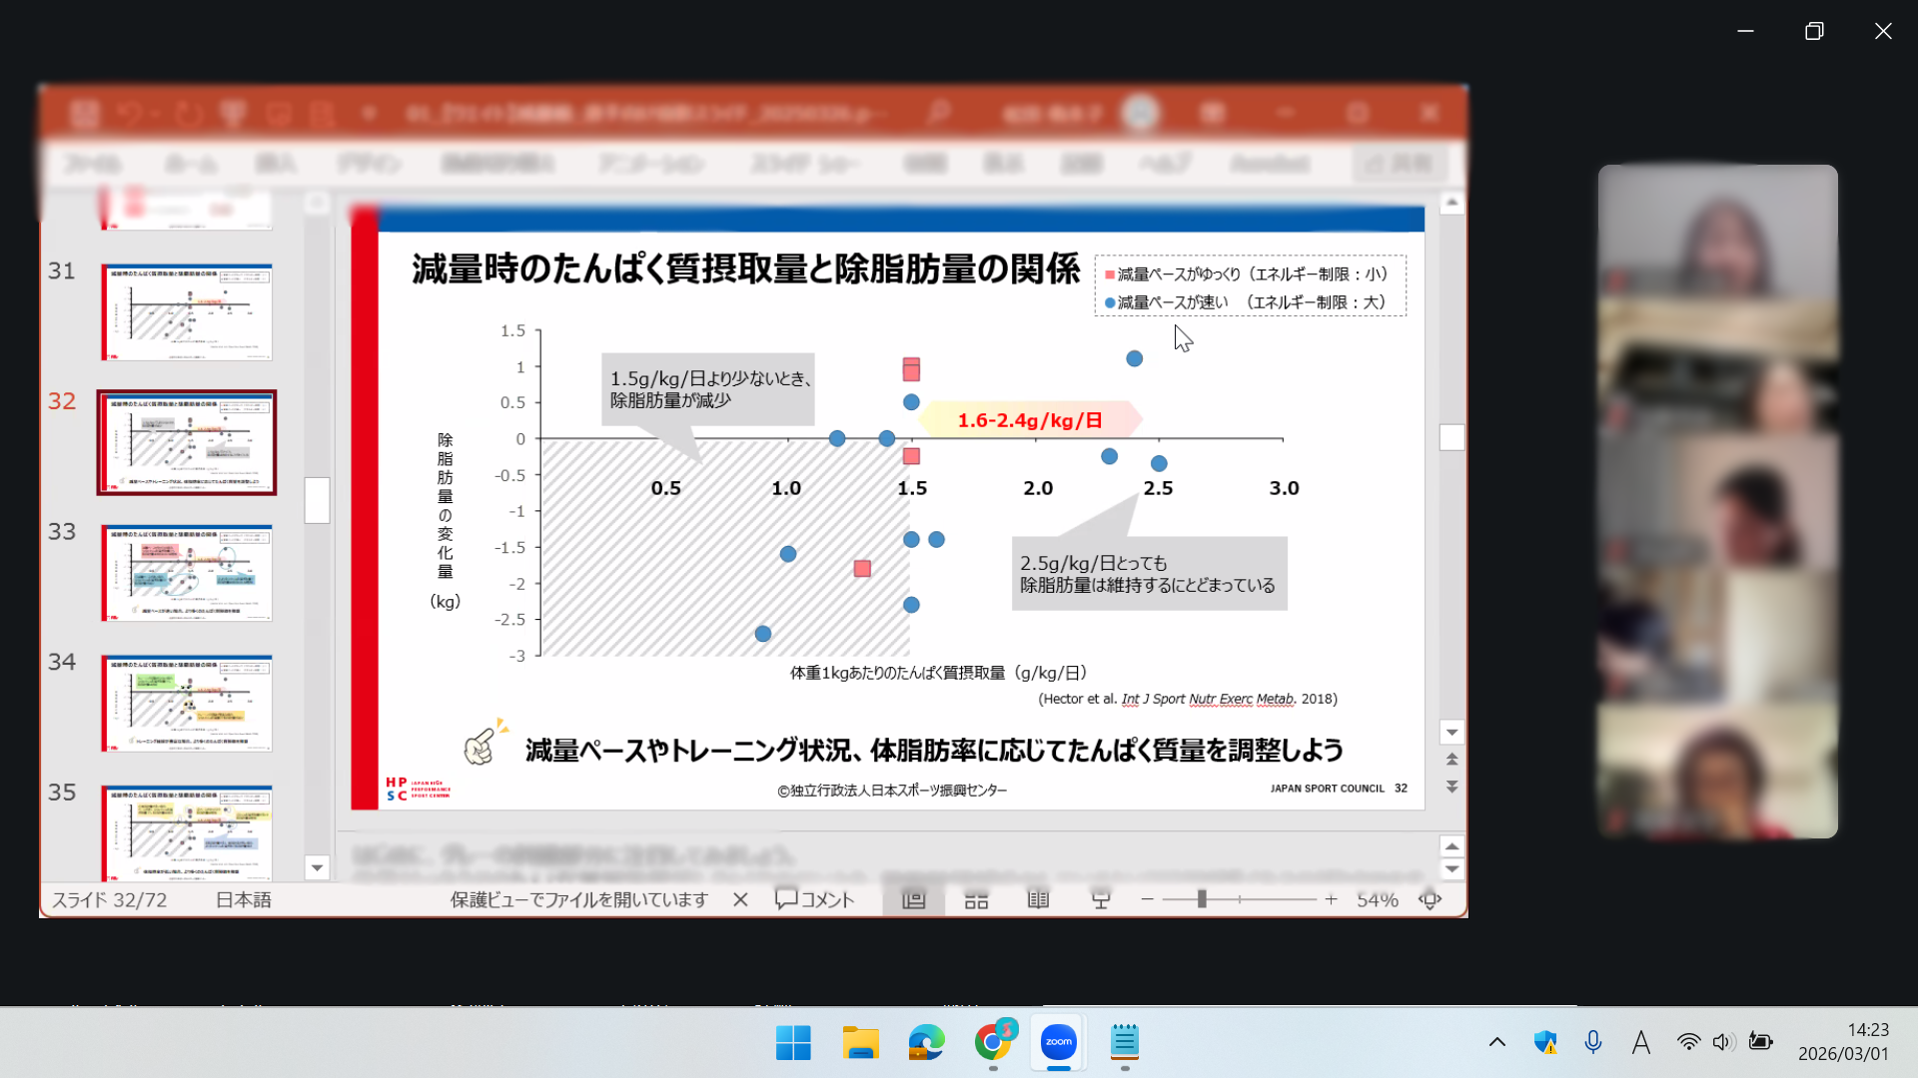Toggle the comments pane
Screen dimensions: 1918x1078
[814, 898]
